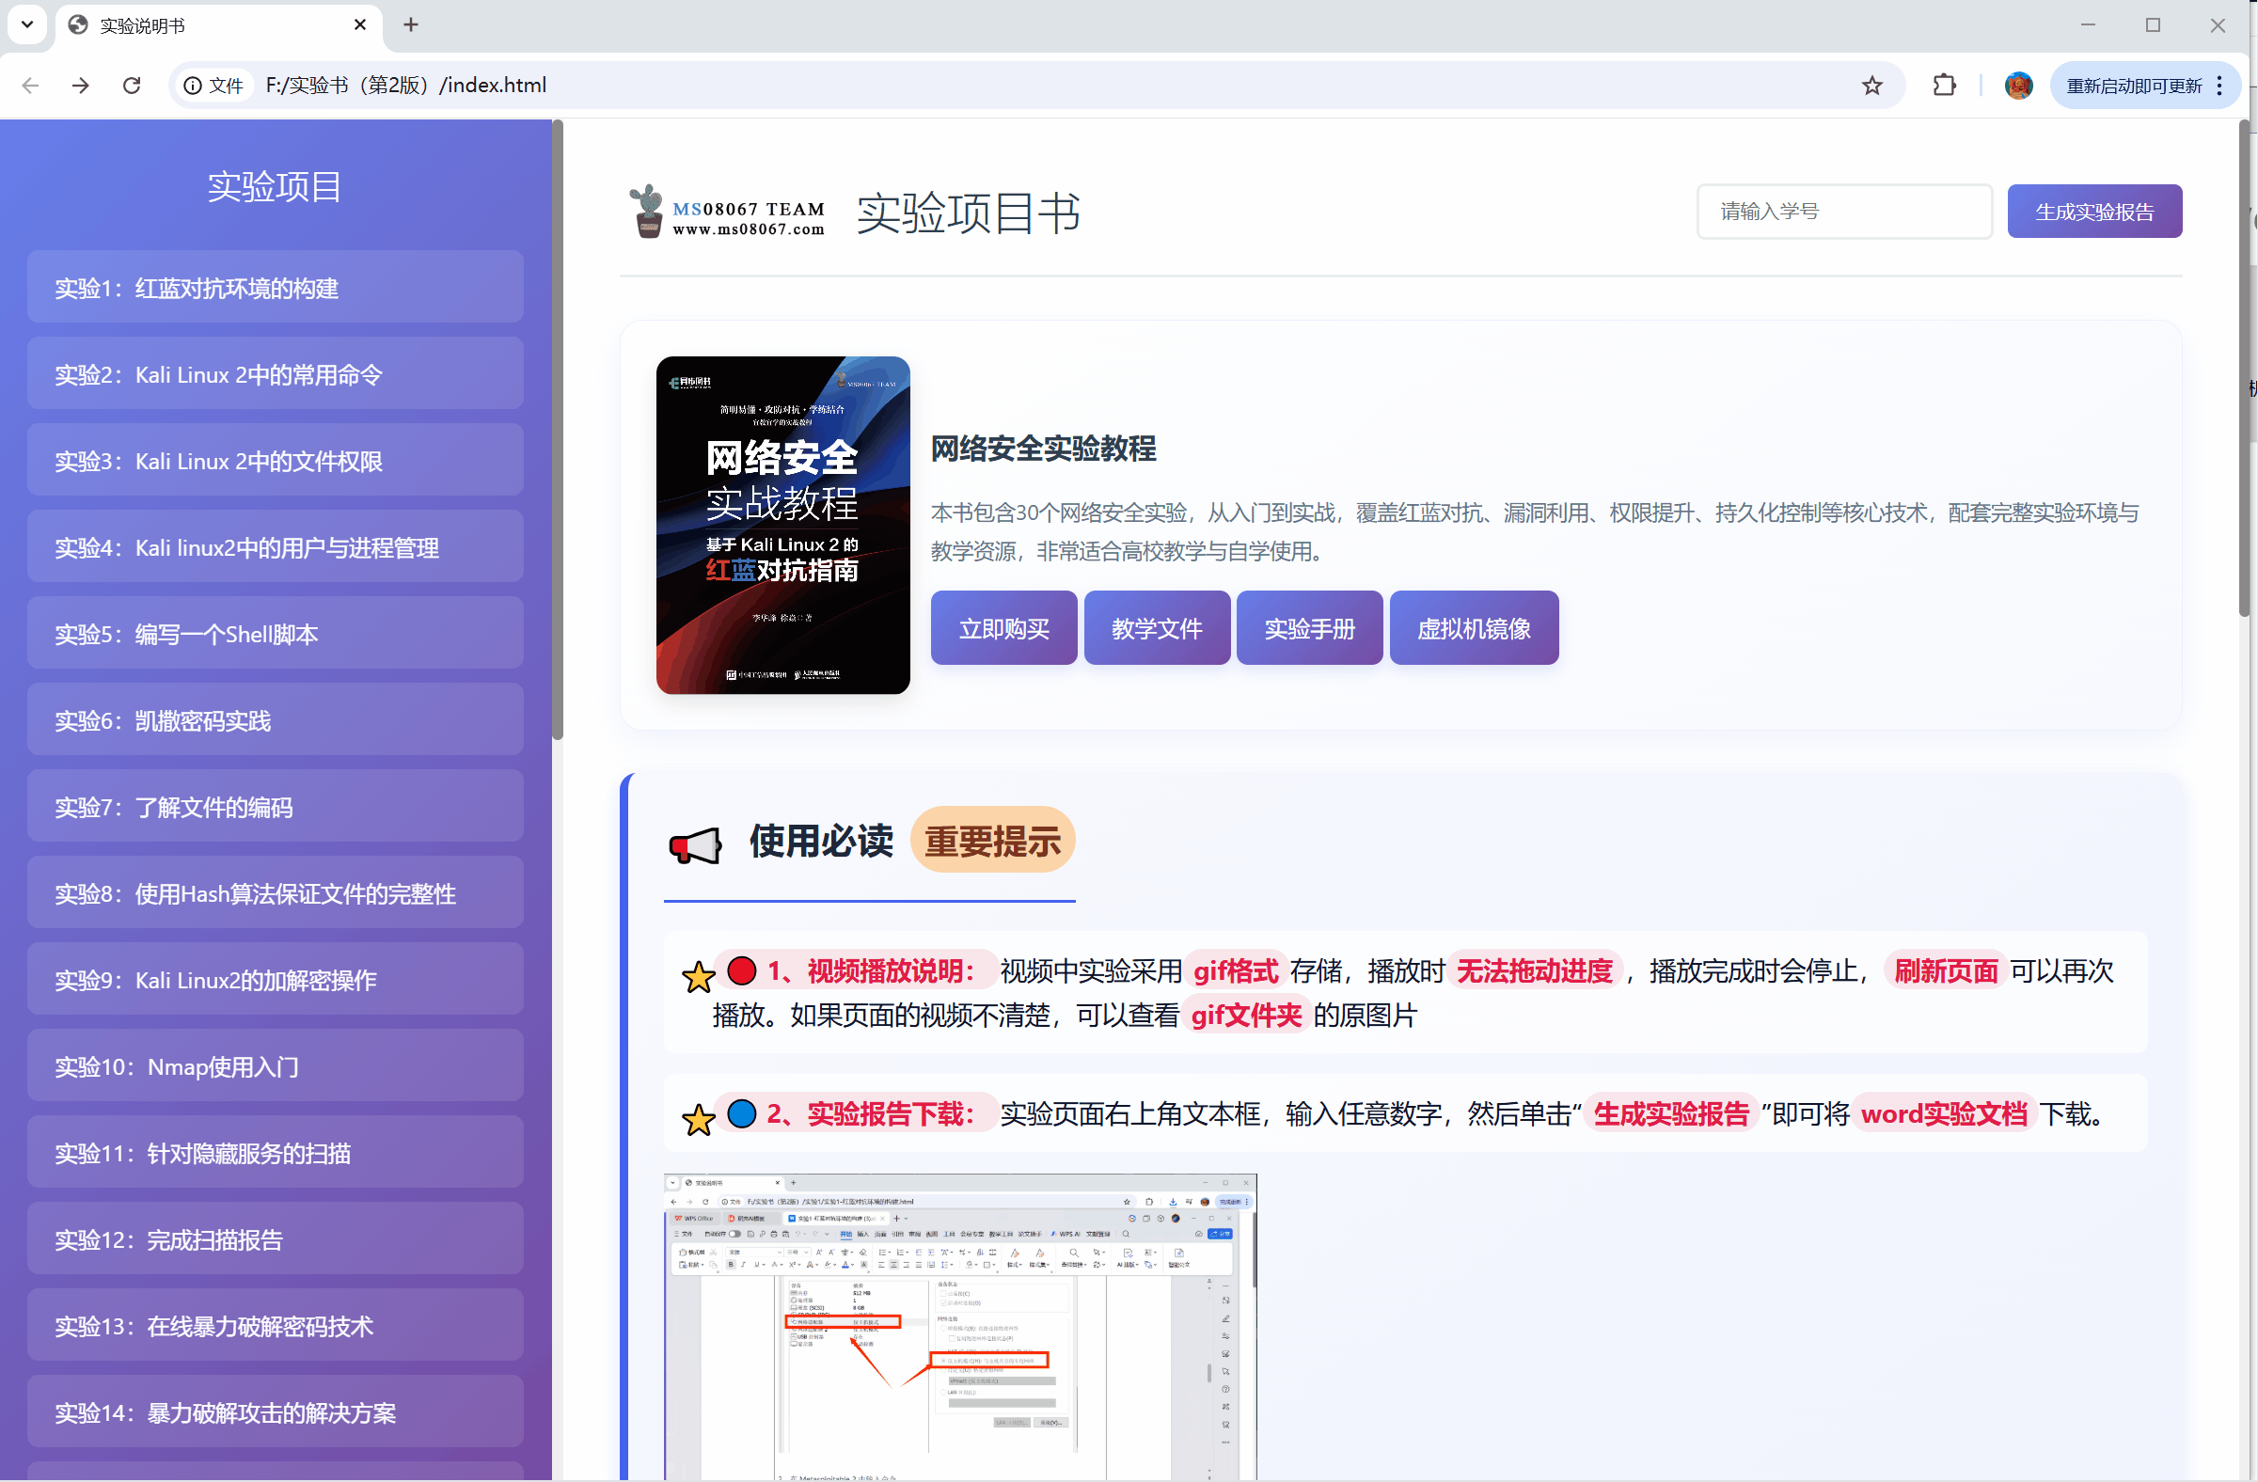Viewport: 2258px width, 1482px height.
Task: Click the sidebar vertical scrollbar
Action: [558, 429]
